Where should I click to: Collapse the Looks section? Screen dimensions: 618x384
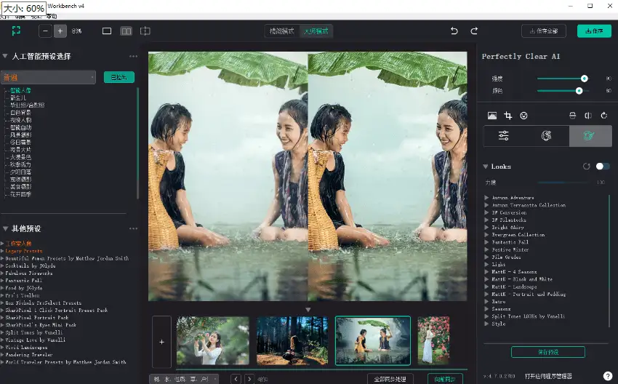[x=486, y=167]
